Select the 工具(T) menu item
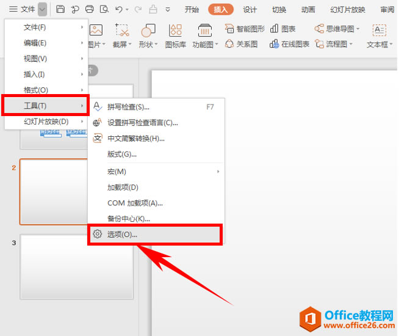The height and width of the screenshot is (336, 399). point(46,106)
